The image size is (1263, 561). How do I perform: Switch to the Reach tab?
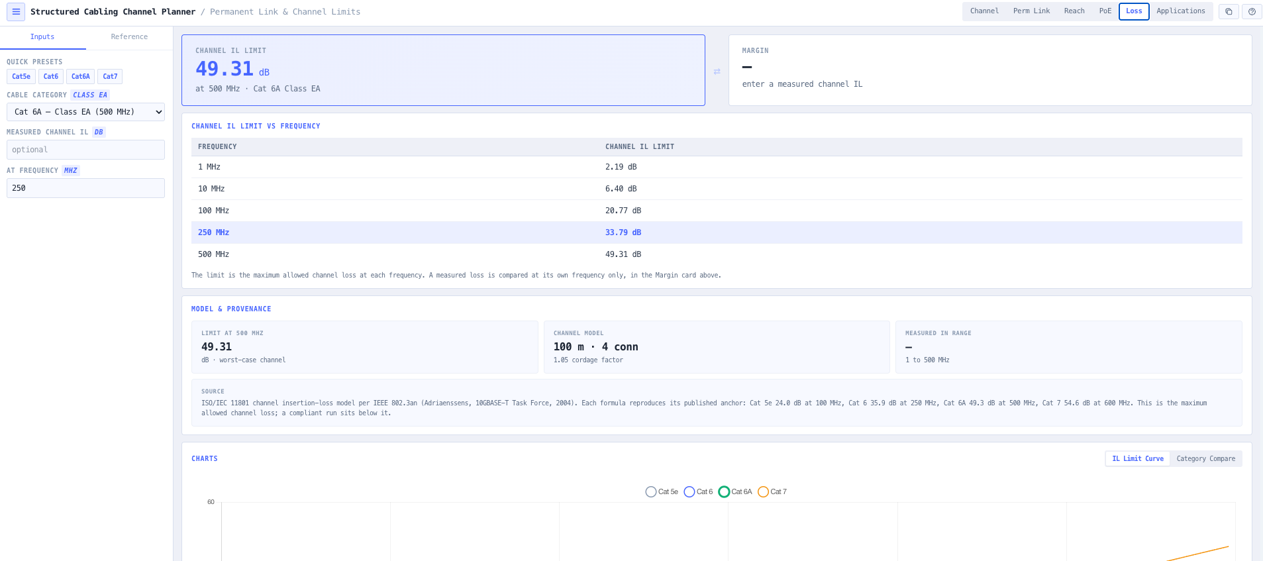click(1074, 11)
